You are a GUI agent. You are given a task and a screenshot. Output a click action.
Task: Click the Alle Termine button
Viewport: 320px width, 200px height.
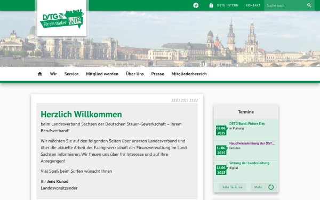pyautogui.click(x=233, y=187)
